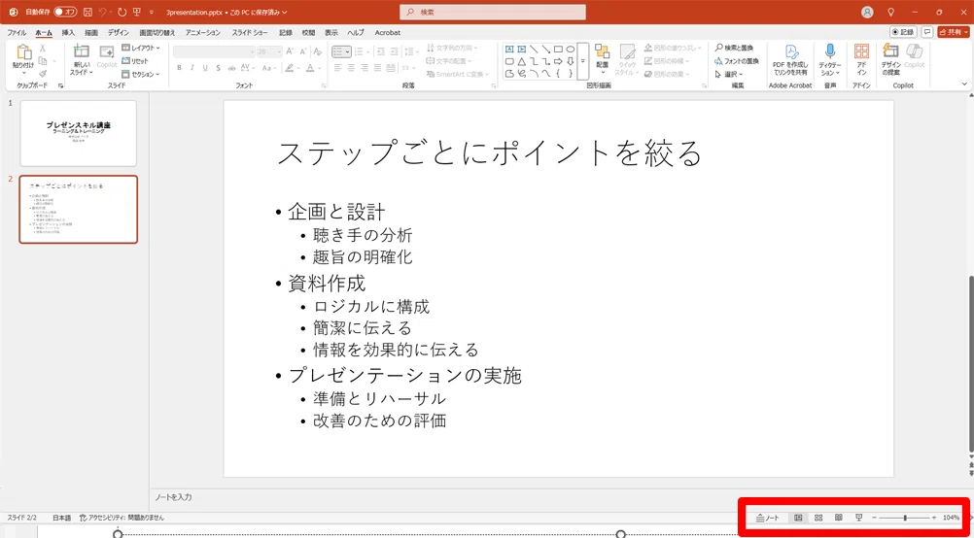Open the File (ファイル) tab

17,32
